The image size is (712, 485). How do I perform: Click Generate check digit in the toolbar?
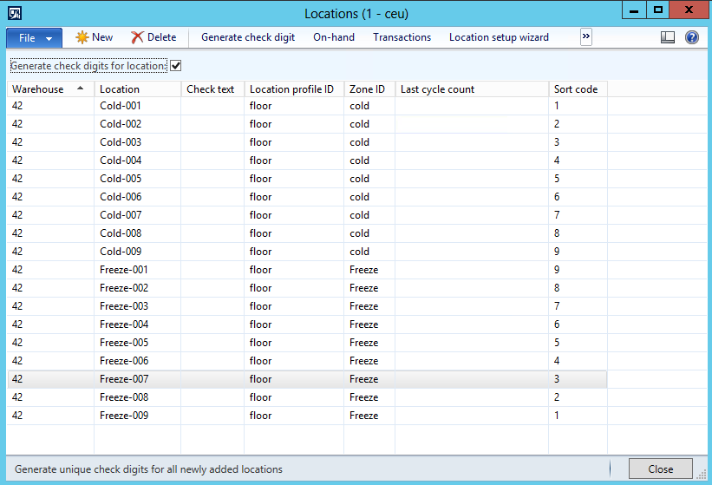(248, 37)
